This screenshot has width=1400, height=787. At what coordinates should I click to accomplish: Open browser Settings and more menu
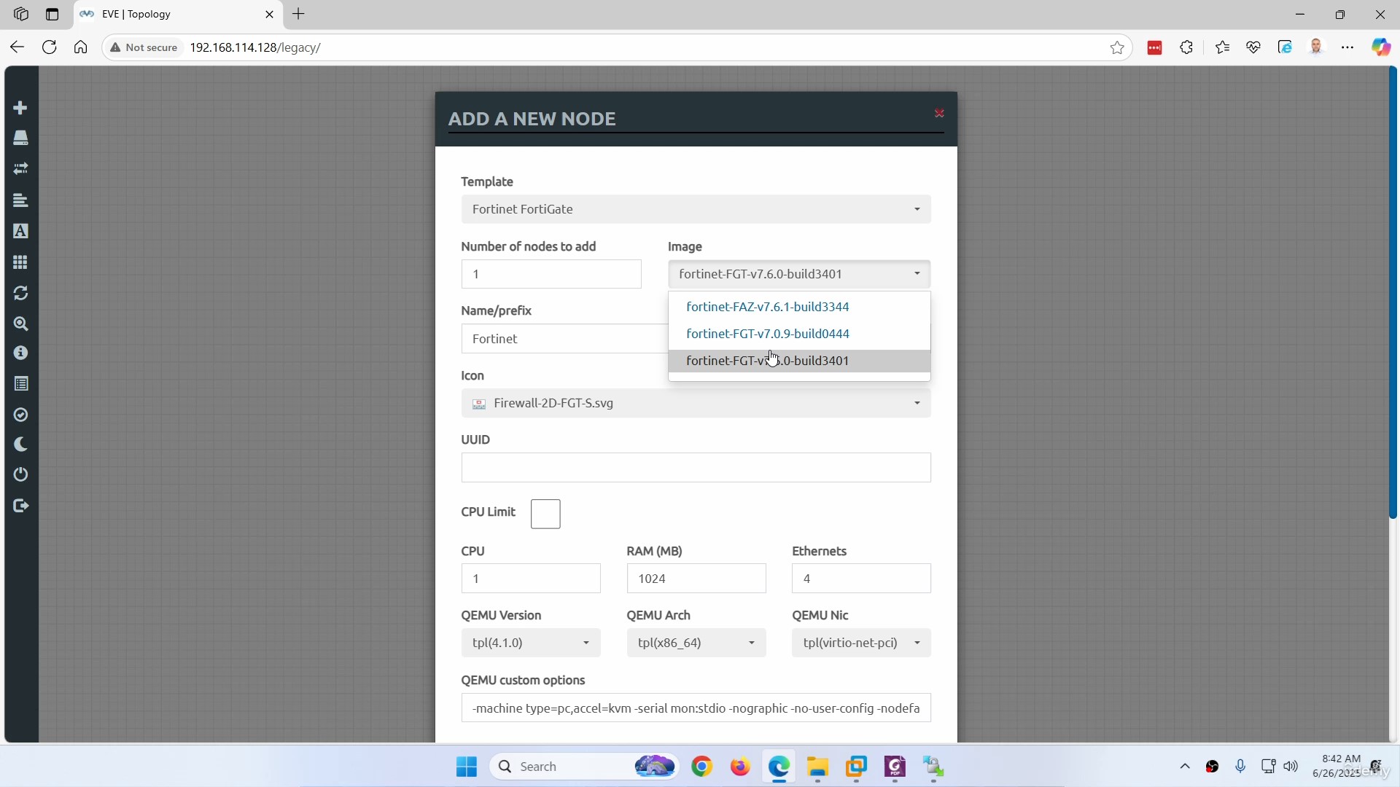click(1347, 47)
